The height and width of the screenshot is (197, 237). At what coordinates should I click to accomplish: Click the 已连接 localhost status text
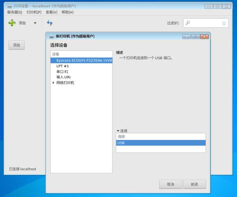click(x=23, y=169)
